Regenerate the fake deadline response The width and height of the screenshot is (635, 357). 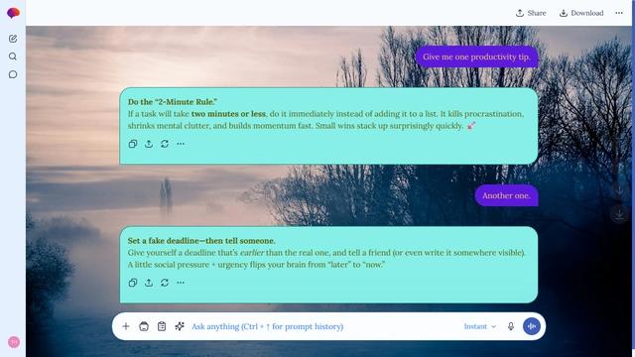165,283
